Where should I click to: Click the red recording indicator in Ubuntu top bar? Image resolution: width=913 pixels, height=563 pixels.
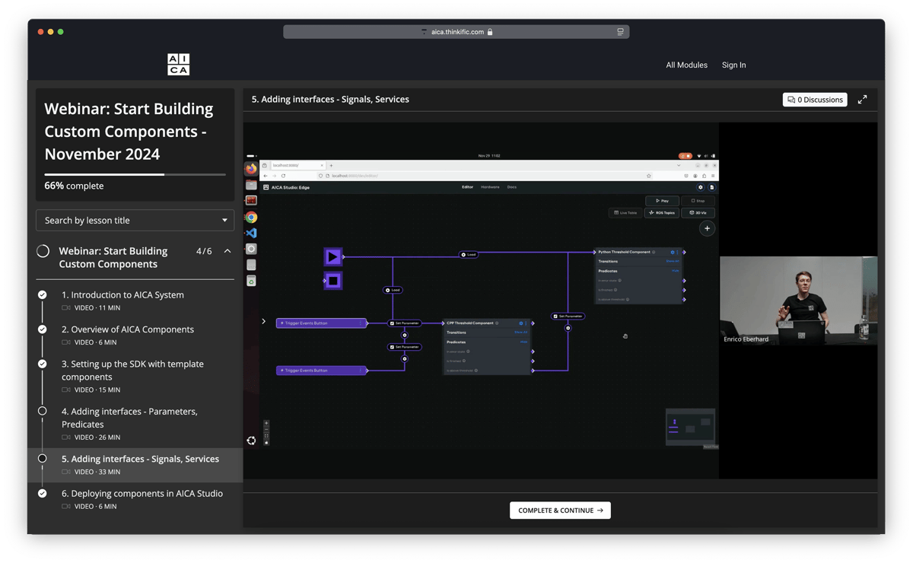tap(685, 156)
